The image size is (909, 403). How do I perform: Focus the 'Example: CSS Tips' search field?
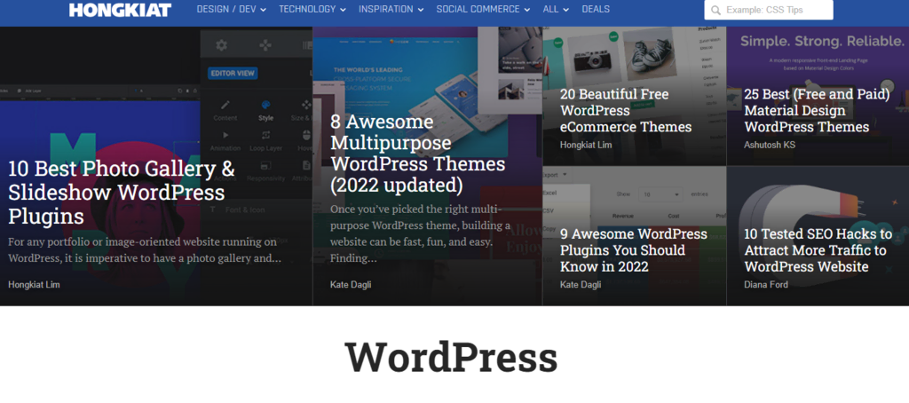[x=769, y=10]
